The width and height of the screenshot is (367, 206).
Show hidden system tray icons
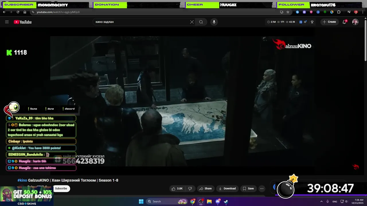(321, 201)
